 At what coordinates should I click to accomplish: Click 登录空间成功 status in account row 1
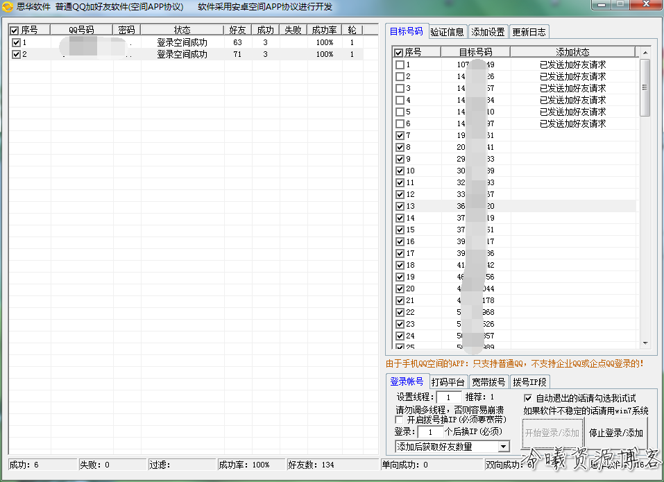[x=182, y=42]
